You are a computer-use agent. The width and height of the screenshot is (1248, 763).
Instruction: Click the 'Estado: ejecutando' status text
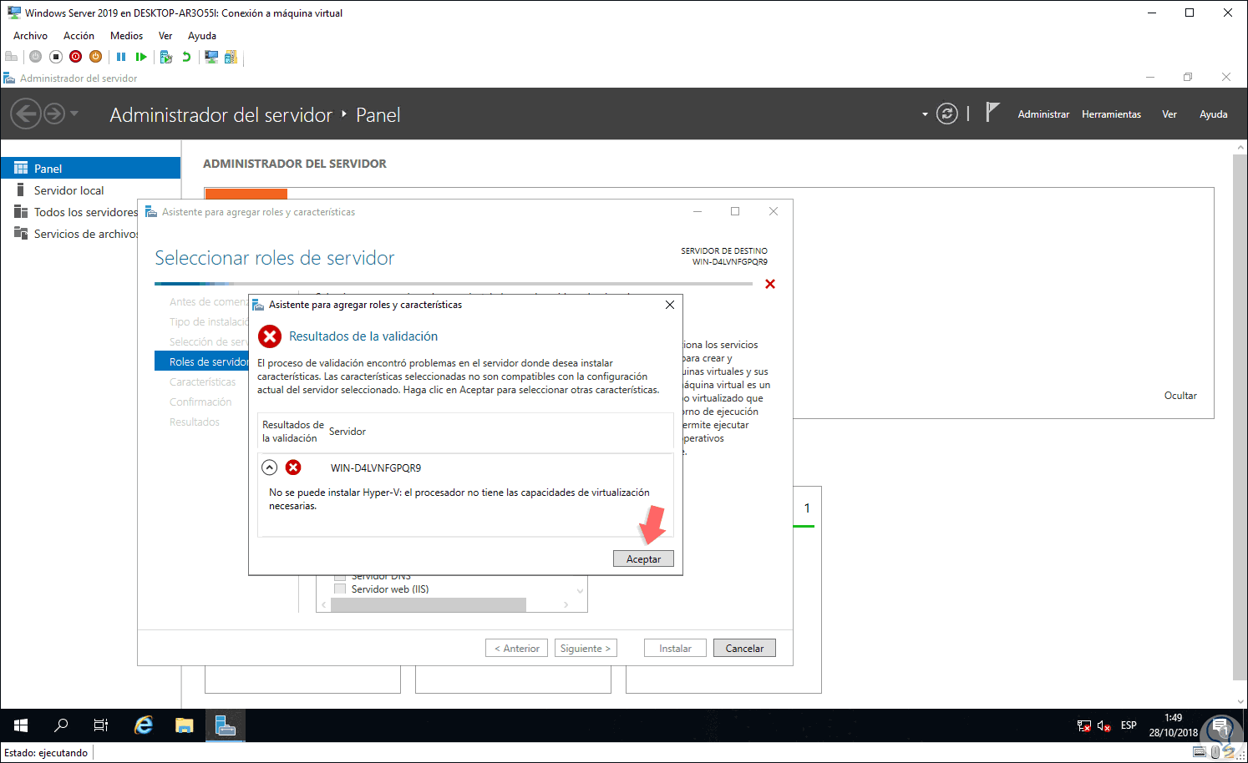(46, 753)
